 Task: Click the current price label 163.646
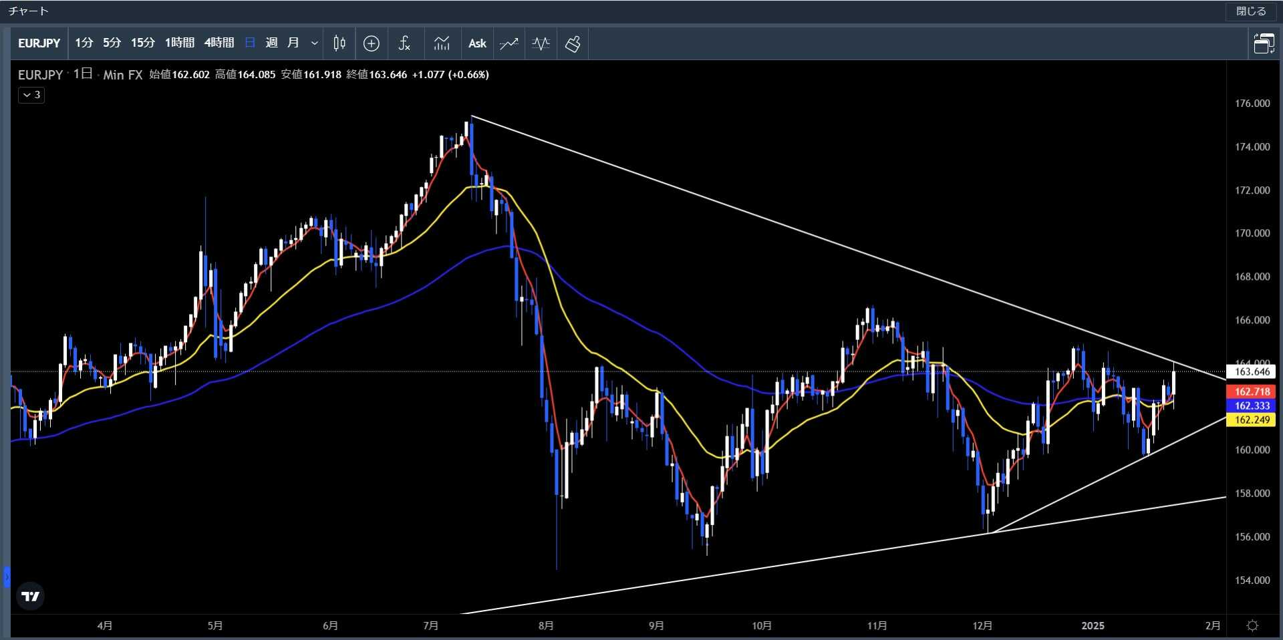coord(1252,371)
